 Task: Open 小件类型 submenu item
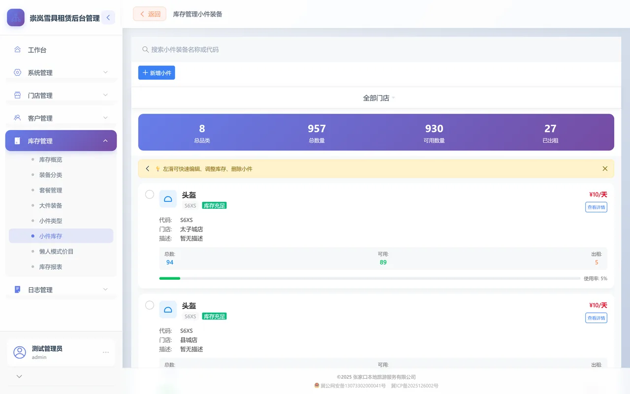(61, 221)
